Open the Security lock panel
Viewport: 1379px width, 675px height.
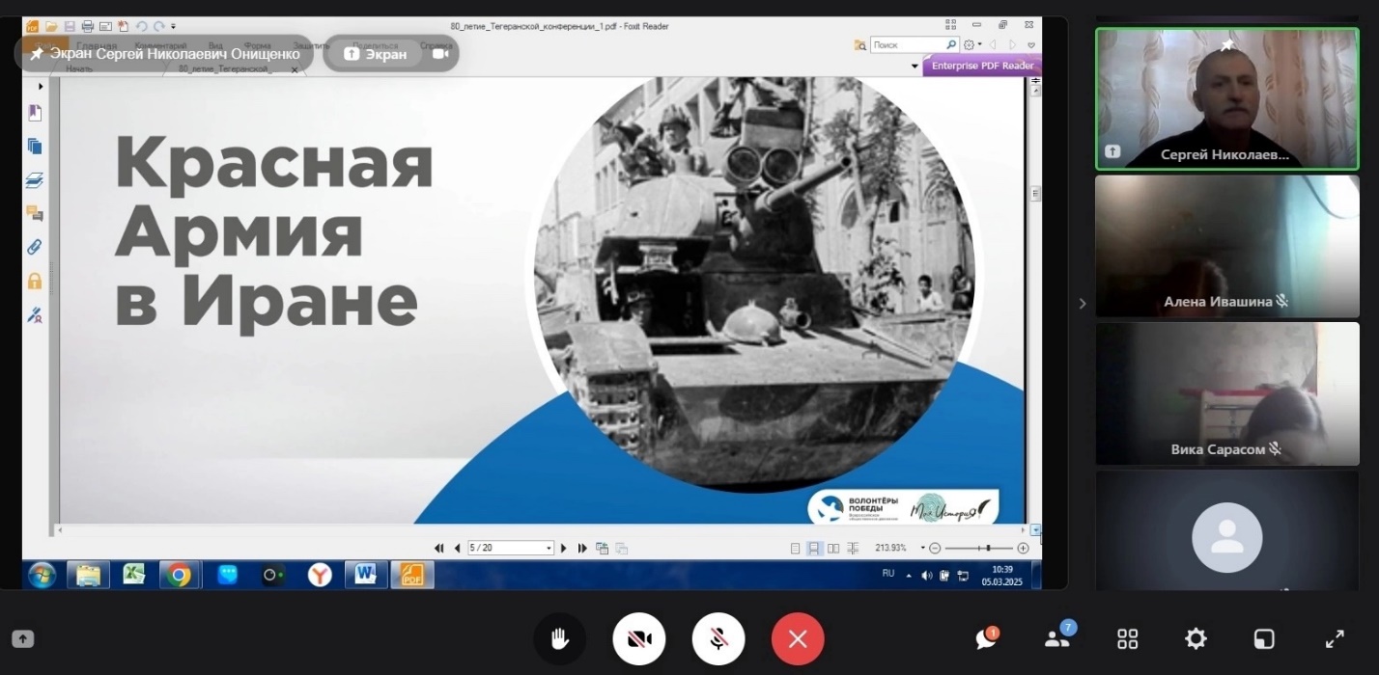[35, 281]
